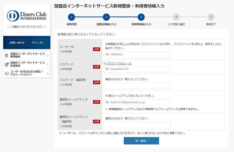Click step 4 circle 入力内容の確認

click(176, 17)
